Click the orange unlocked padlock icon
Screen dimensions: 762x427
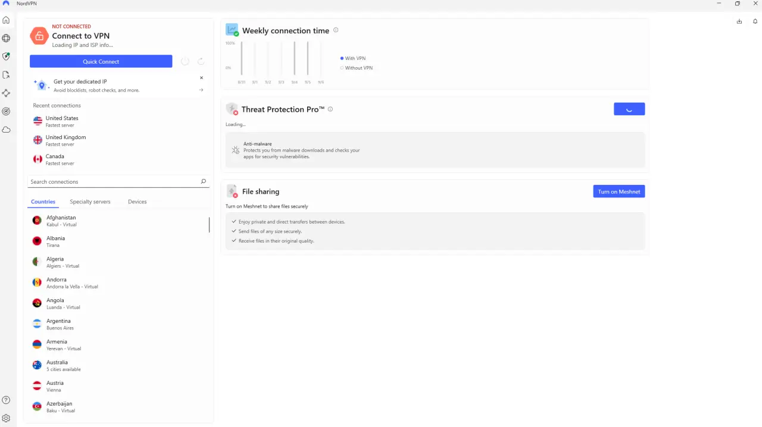39,36
